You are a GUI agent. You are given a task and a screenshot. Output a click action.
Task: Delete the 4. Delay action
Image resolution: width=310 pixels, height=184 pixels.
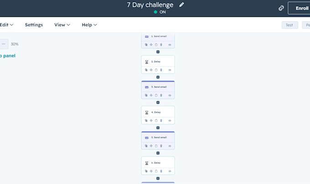pyautogui.click(x=161, y=120)
